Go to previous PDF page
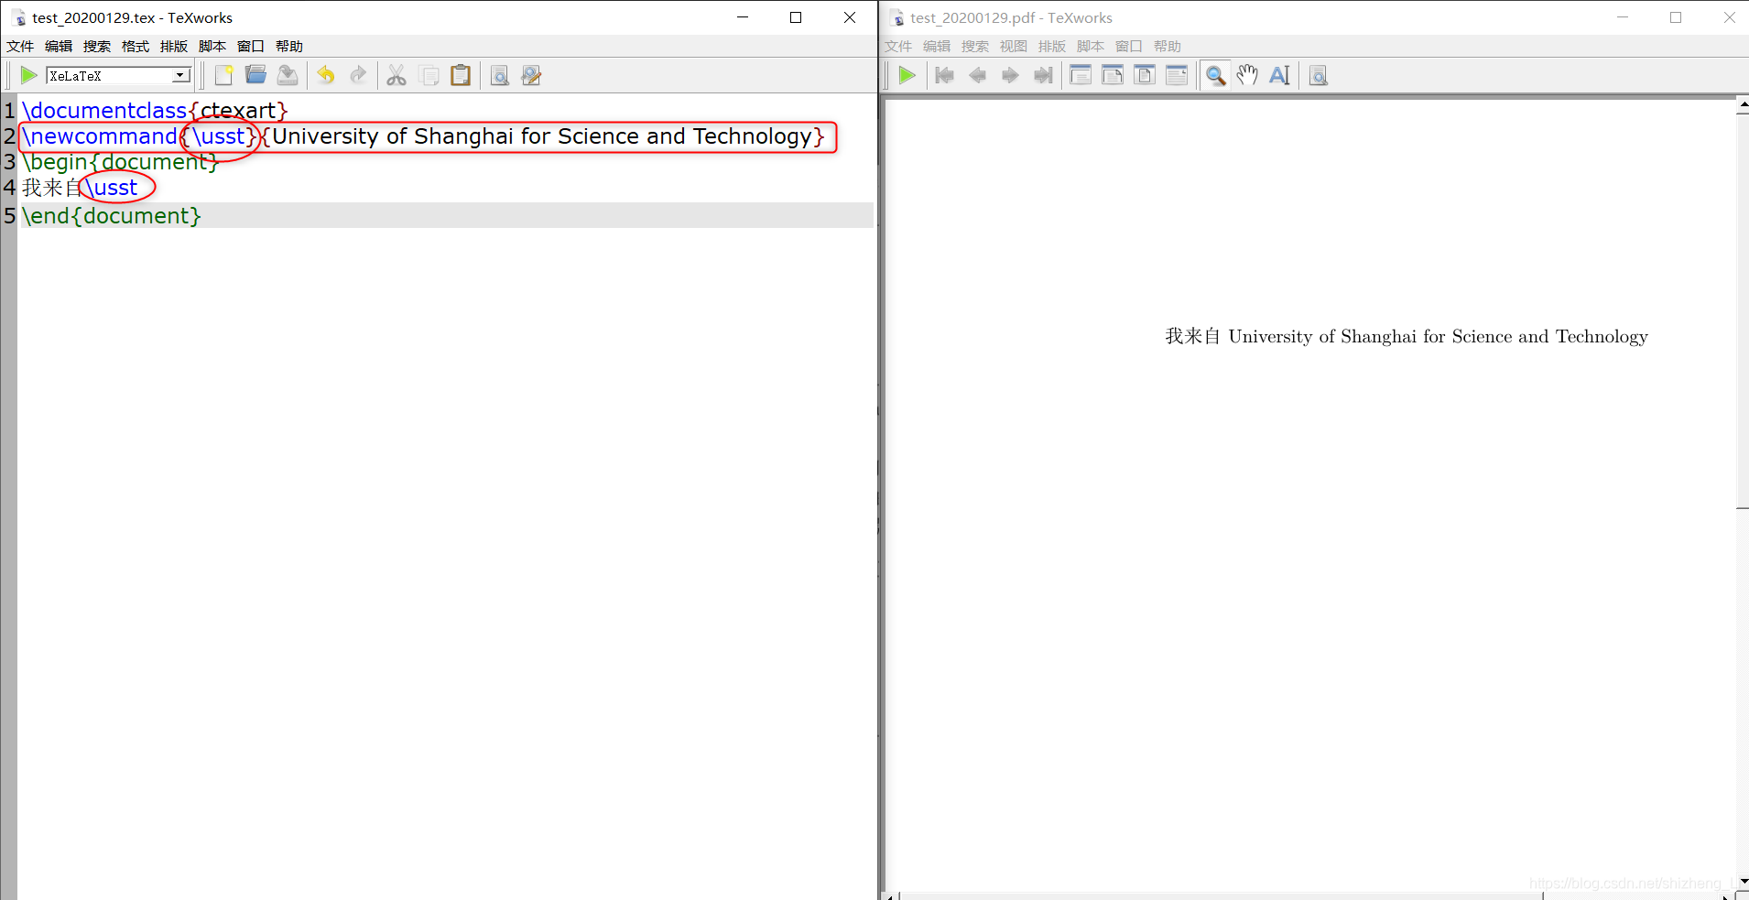Viewport: 1749px width, 900px height. (977, 75)
